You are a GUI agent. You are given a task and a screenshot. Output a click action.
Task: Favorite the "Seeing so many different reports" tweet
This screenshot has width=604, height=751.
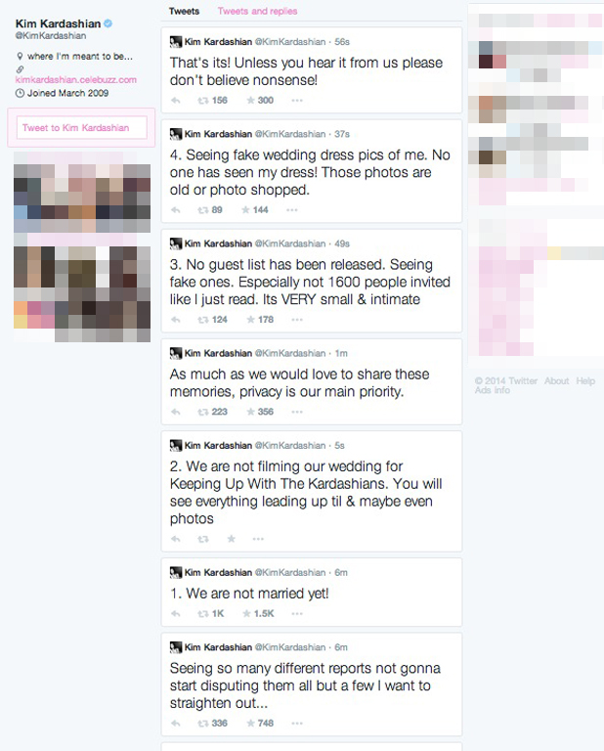(250, 724)
